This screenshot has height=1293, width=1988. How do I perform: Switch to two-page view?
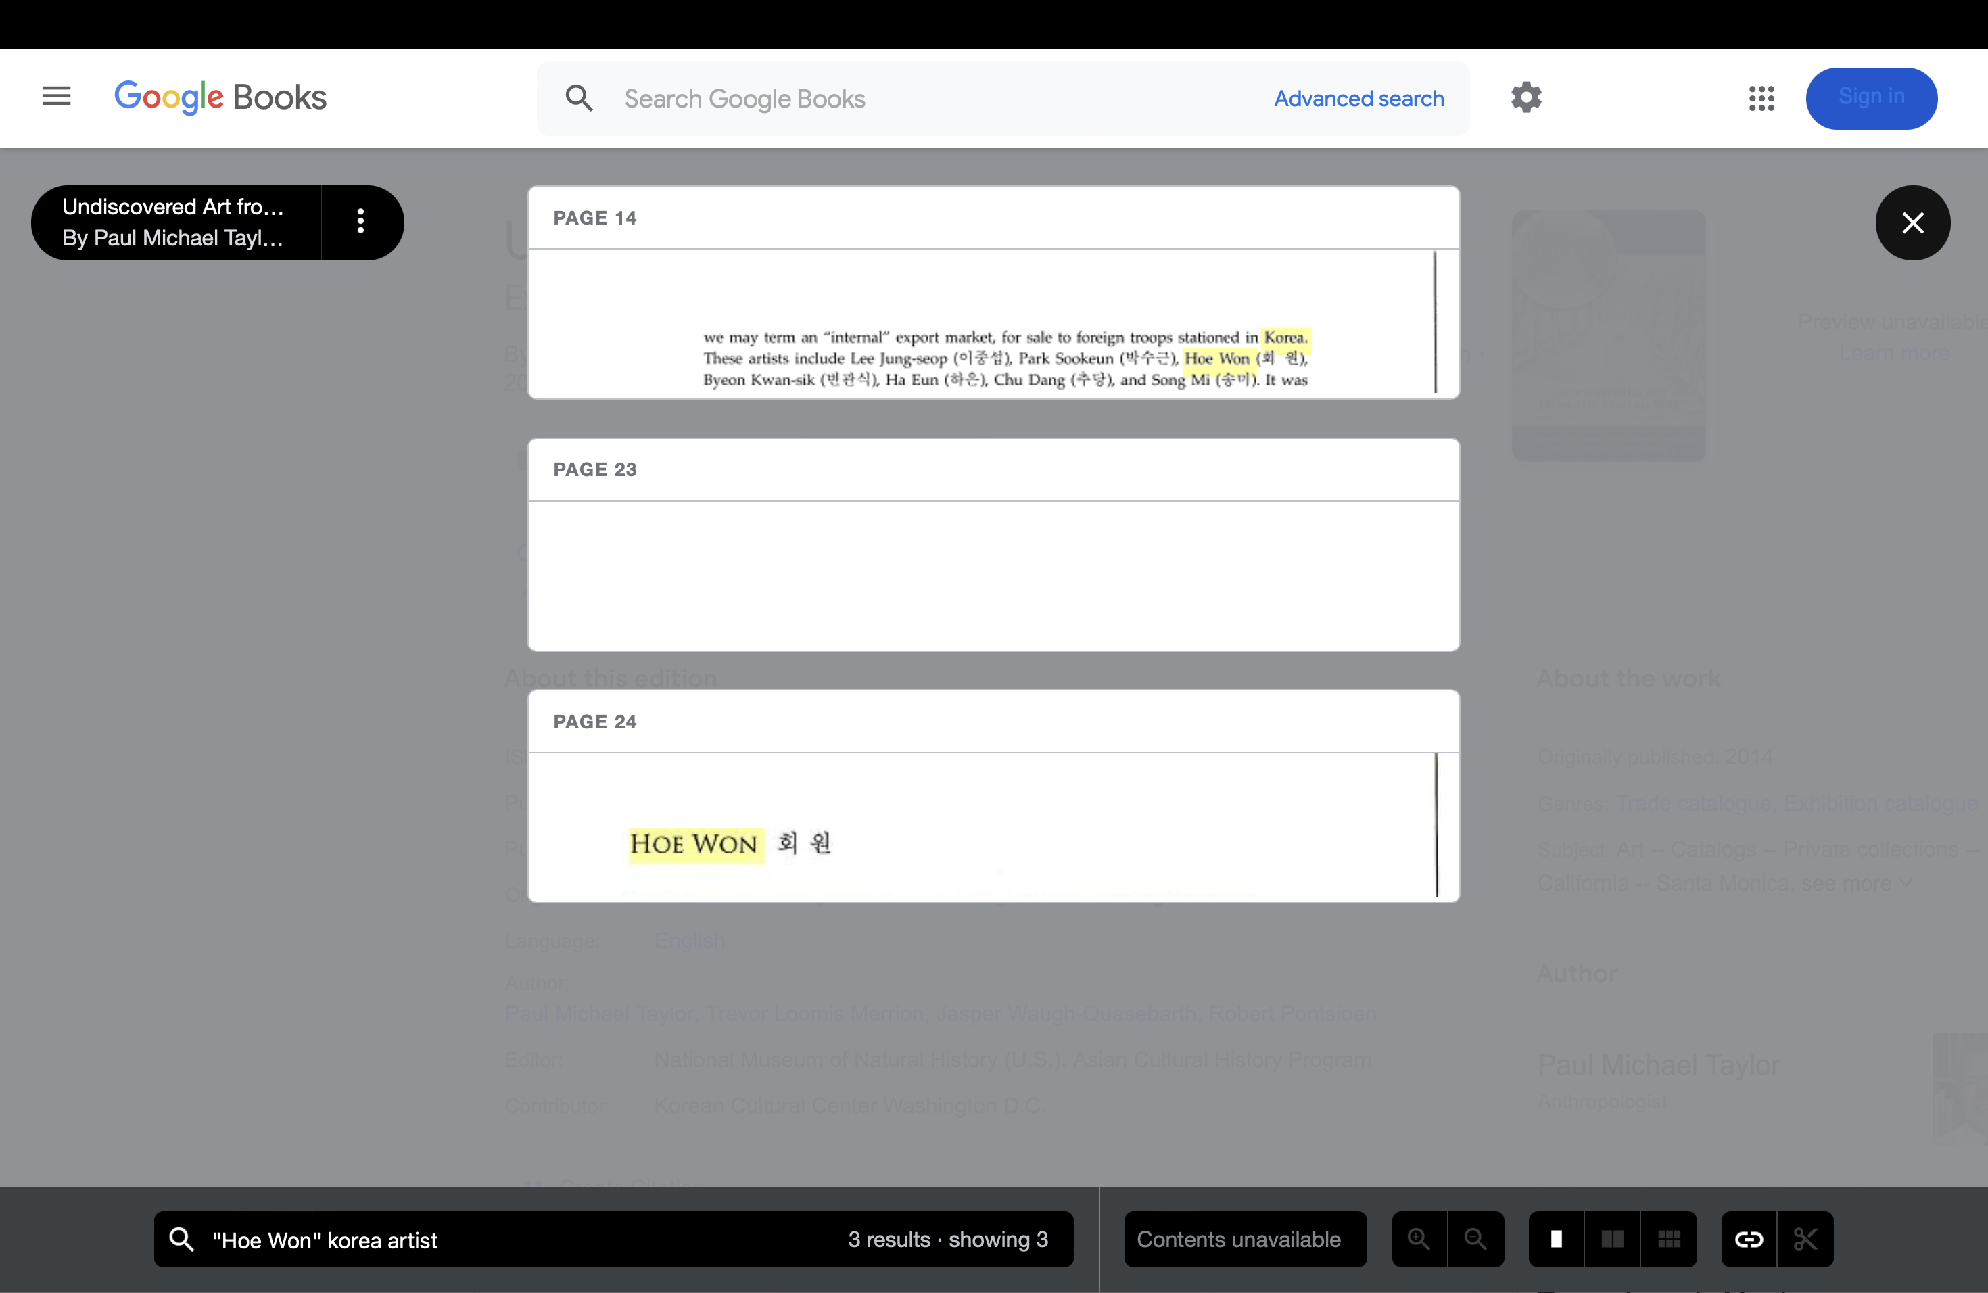coord(1612,1239)
